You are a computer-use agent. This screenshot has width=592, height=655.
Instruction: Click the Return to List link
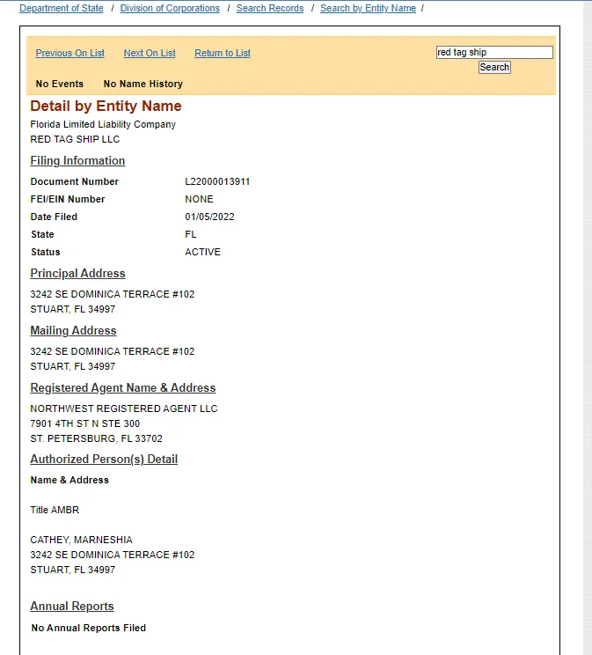pyautogui.click(x=223, y=53)
